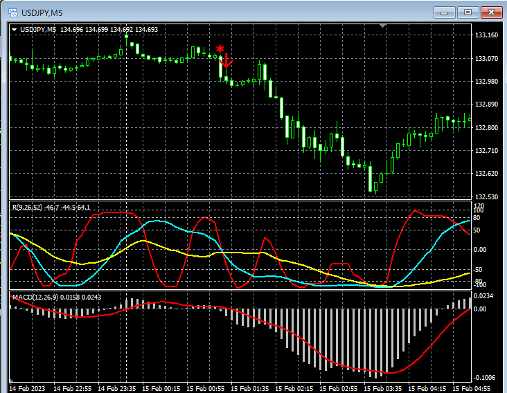The image size is (507, 393).
Task: Close the USDJPY,M5 chart window
Action: pyautogui.click(x=492, y=12)
